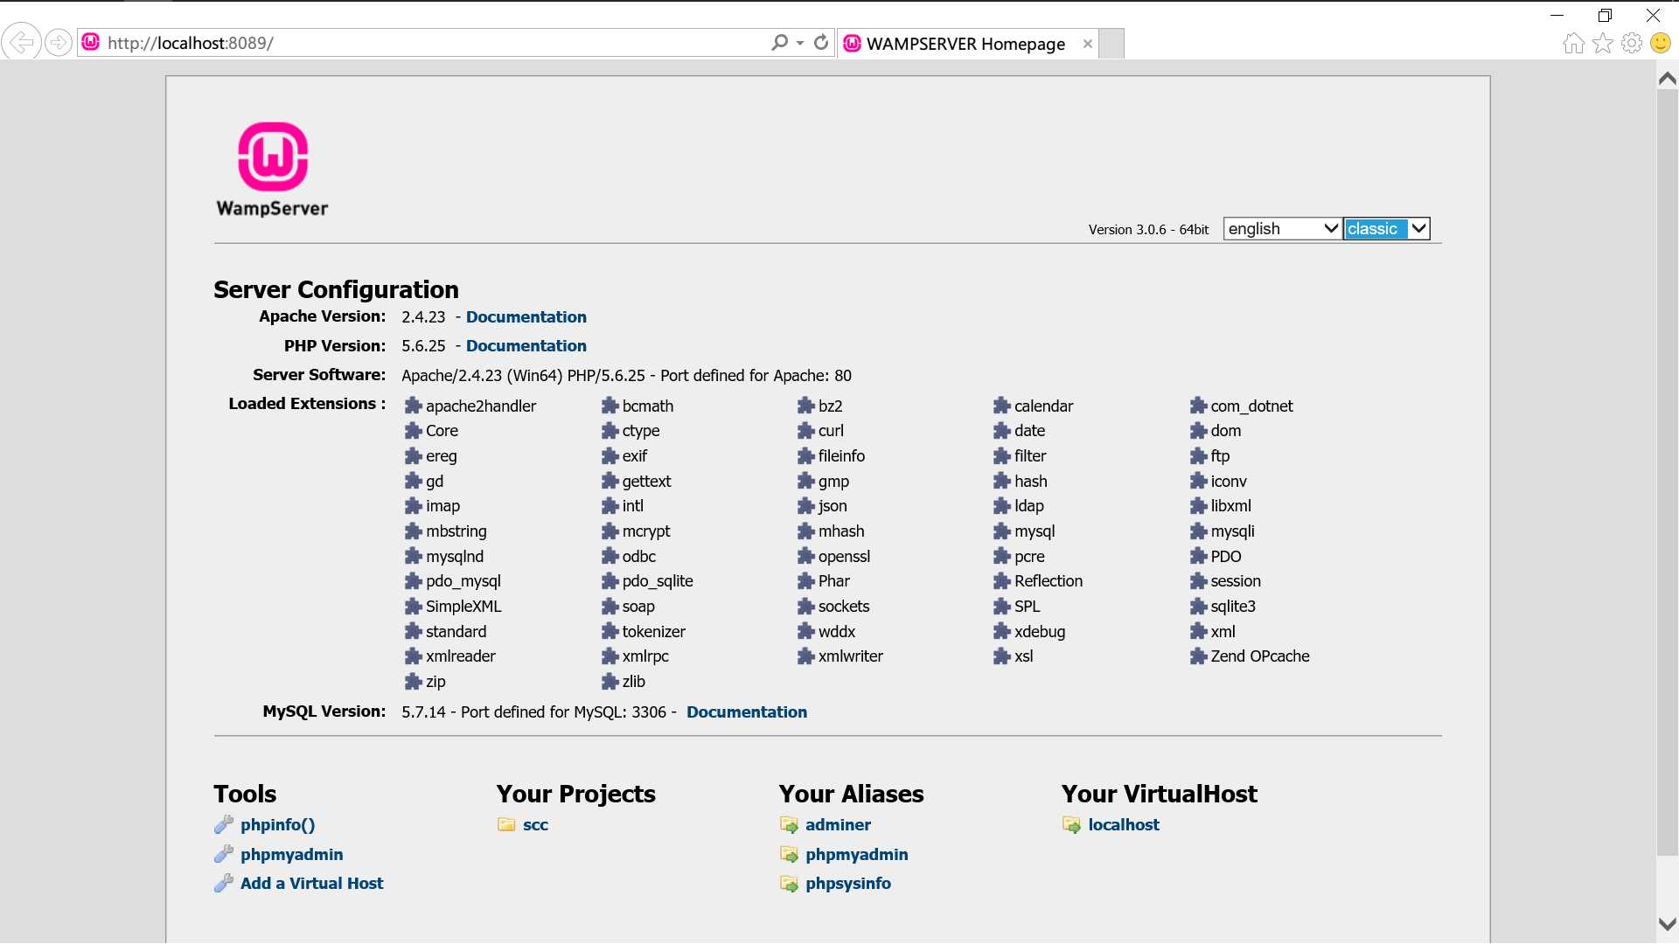Click the 'libxml' extension name
The width and height of the screenshot is (1679, 944).
(x=1230, y=505)
